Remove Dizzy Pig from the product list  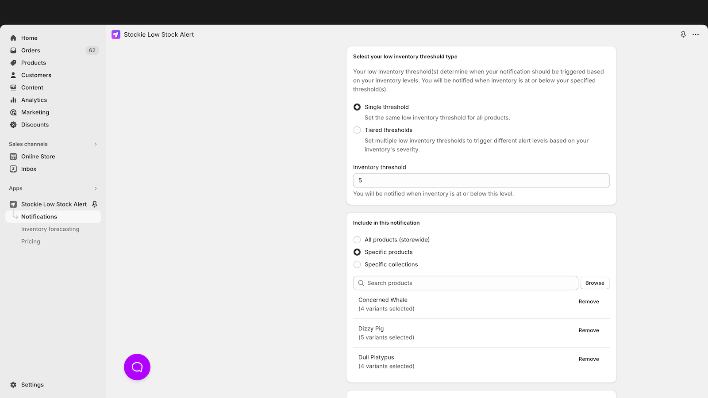(x=589, y=330)
